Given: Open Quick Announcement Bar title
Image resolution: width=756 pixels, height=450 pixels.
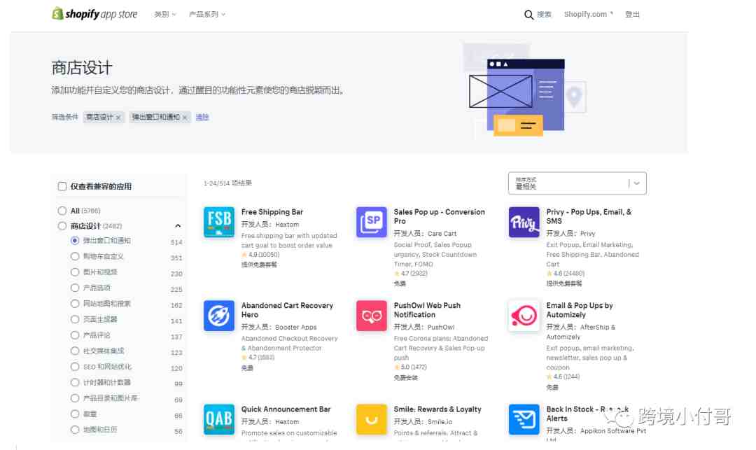Looking at the screenshot, I should [x=286, y=409].
